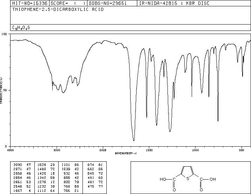Click the HIT-NO=15336 header cell

[30, 3]
